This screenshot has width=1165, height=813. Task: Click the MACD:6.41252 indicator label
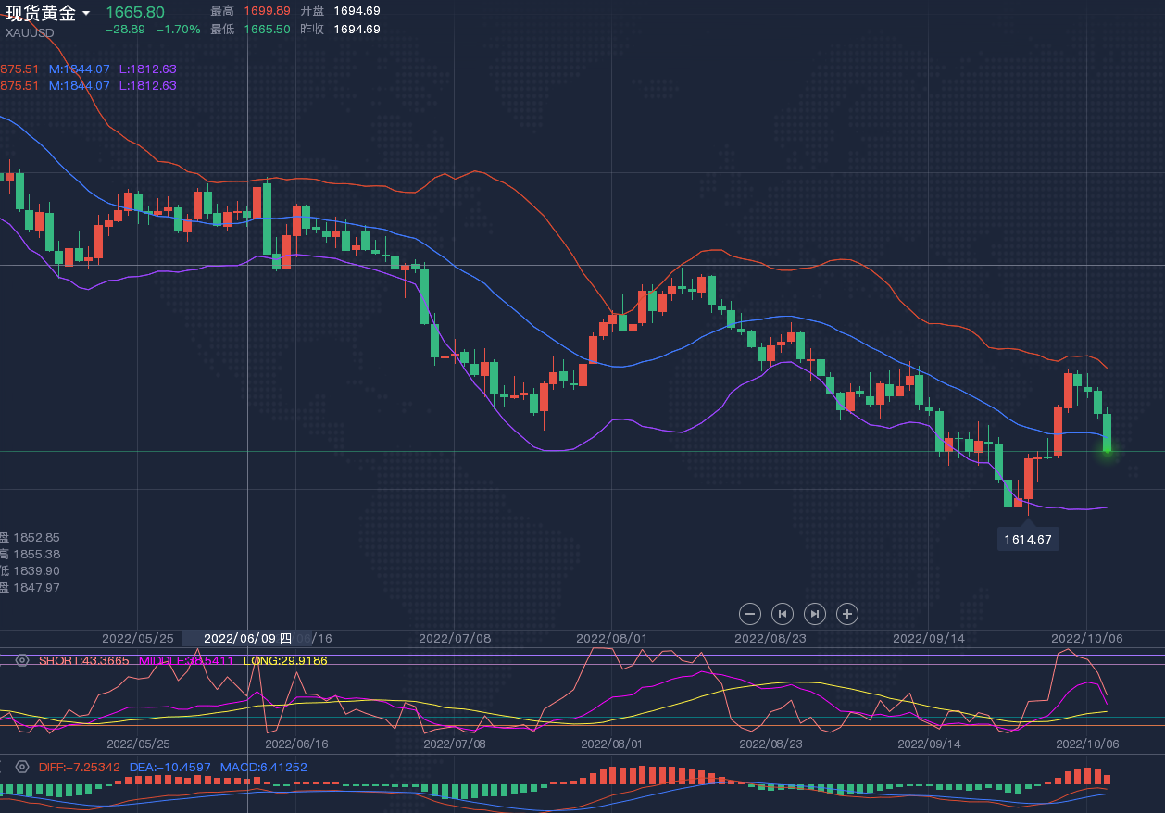[x=263, y=767]
